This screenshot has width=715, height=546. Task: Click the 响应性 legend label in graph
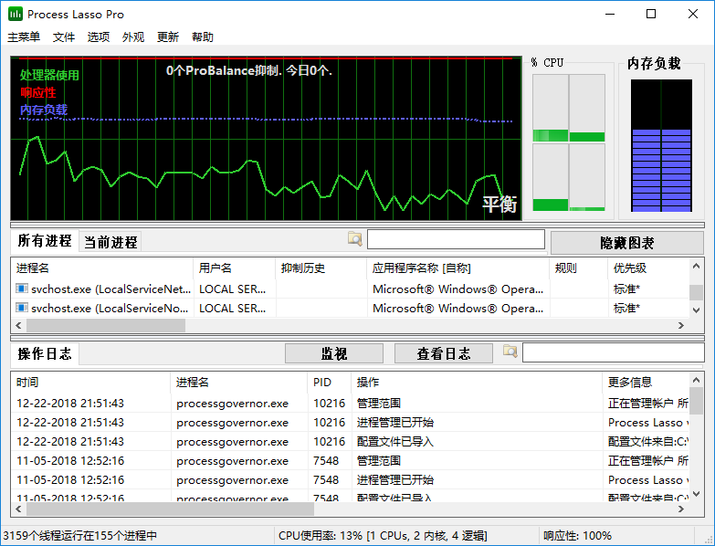pyautogui.click(x=37, y=92)
